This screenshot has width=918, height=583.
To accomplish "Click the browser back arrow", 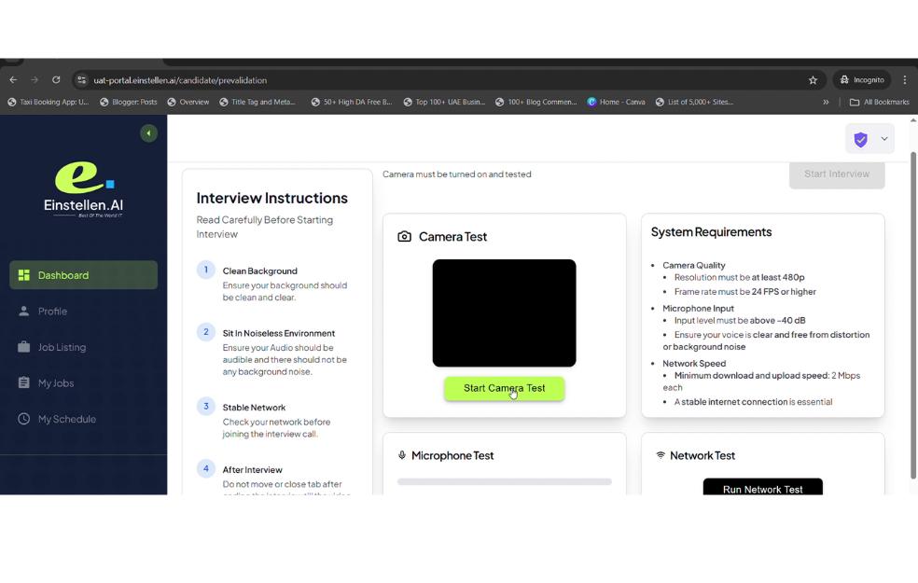I will tap(13, 80).
